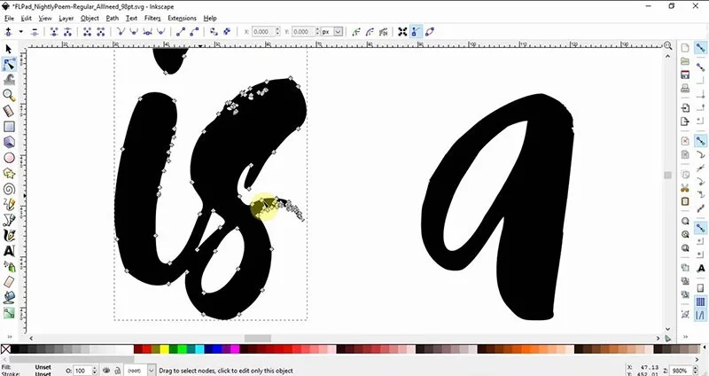This screenshot has height=376, width=709.
Task: Select the Text tool
Action: point(9,251)
